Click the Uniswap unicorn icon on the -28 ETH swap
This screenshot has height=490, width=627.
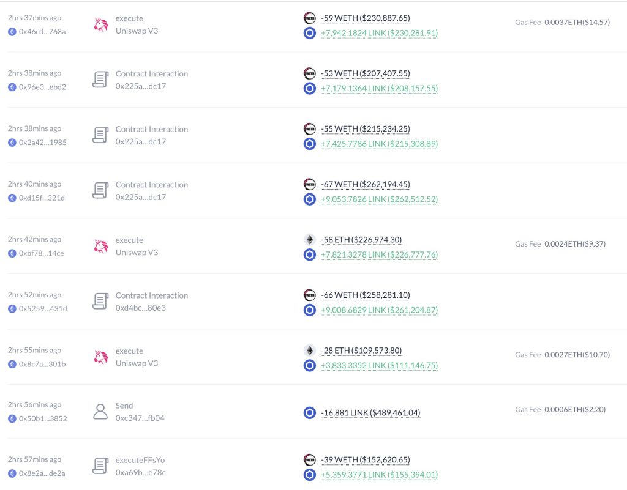[x=100, y=356]
